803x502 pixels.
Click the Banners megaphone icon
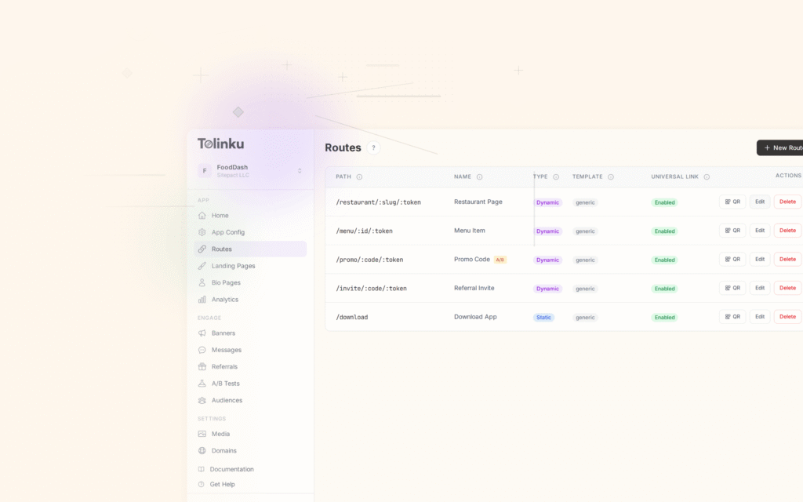click(x=202, y=333)
